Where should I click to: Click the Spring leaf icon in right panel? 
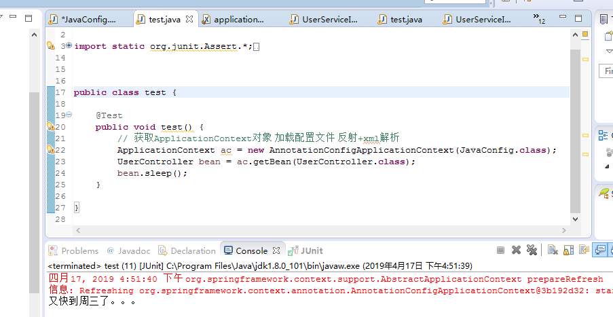click(604, 192)
